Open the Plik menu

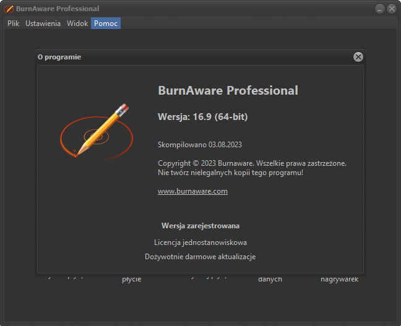13,24
